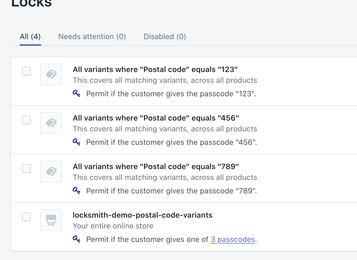
Task: Open lock titled Postal code equals "123"
Action: point(155,70)
